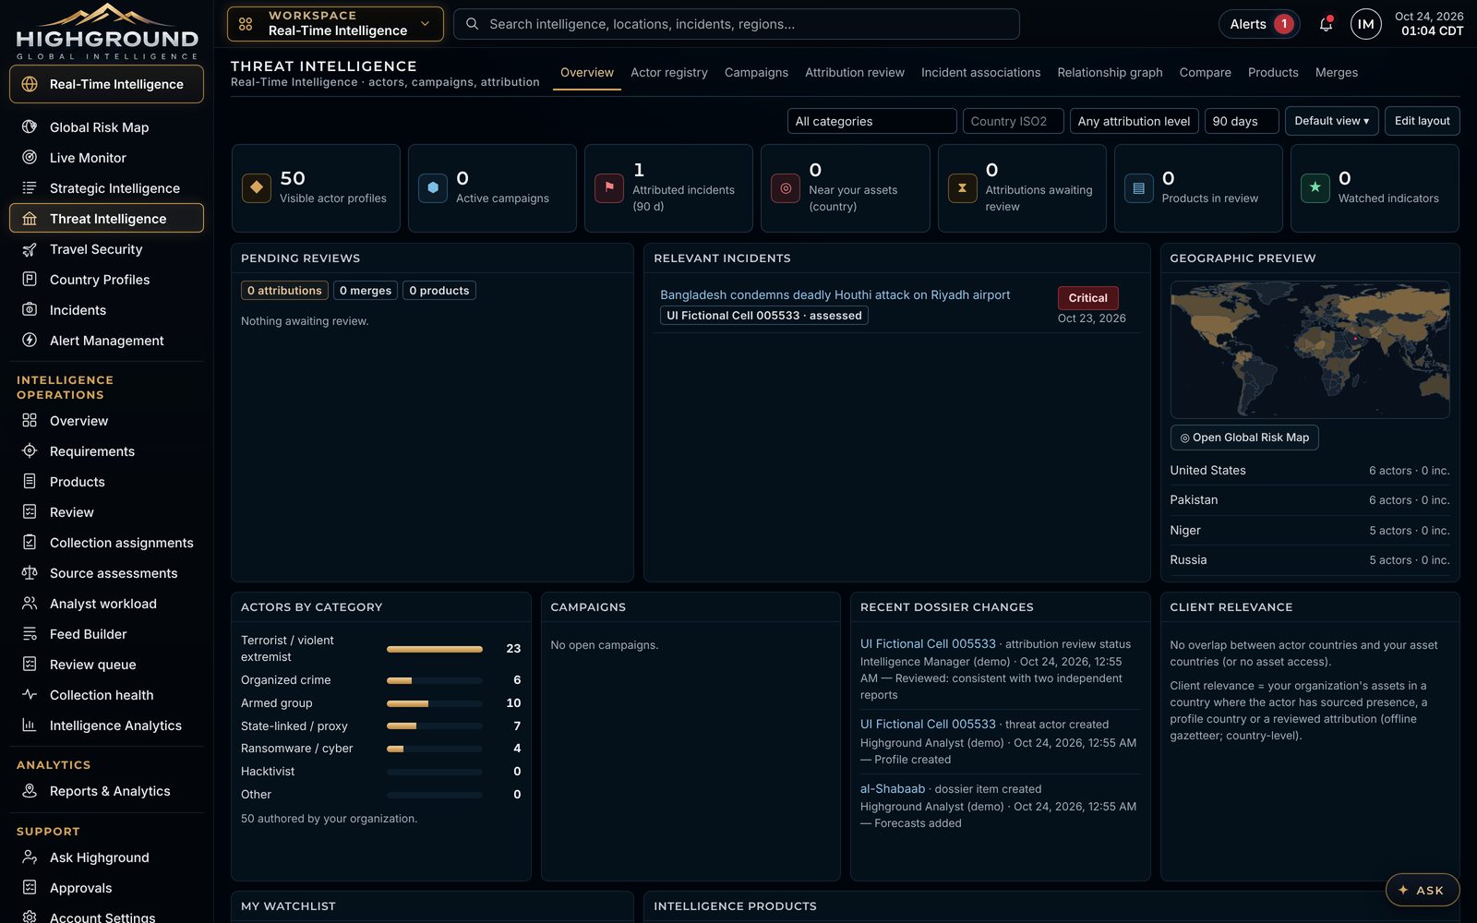The image size is (1477, 923).
Task: Open the 90 days range dropdown
Action: (1242, 121)
